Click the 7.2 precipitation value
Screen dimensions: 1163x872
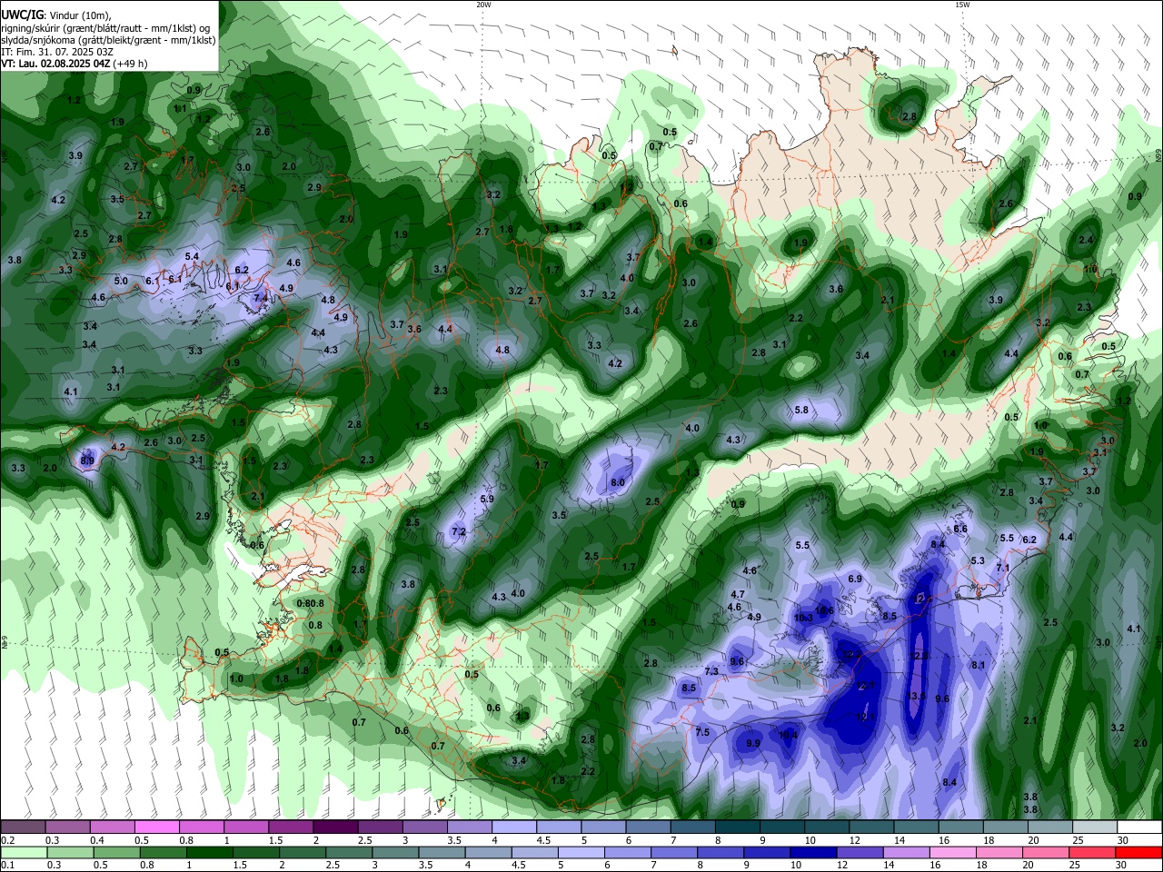[459, 531]
